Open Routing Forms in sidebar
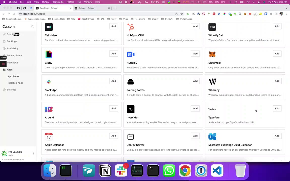 15,56
